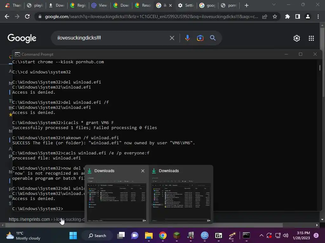Image resolution: width=325 pixels, height=243 pixels.
Task: Open 7-Zip from the taskbar
Action: pyautogui.click(x=218, y=235)
